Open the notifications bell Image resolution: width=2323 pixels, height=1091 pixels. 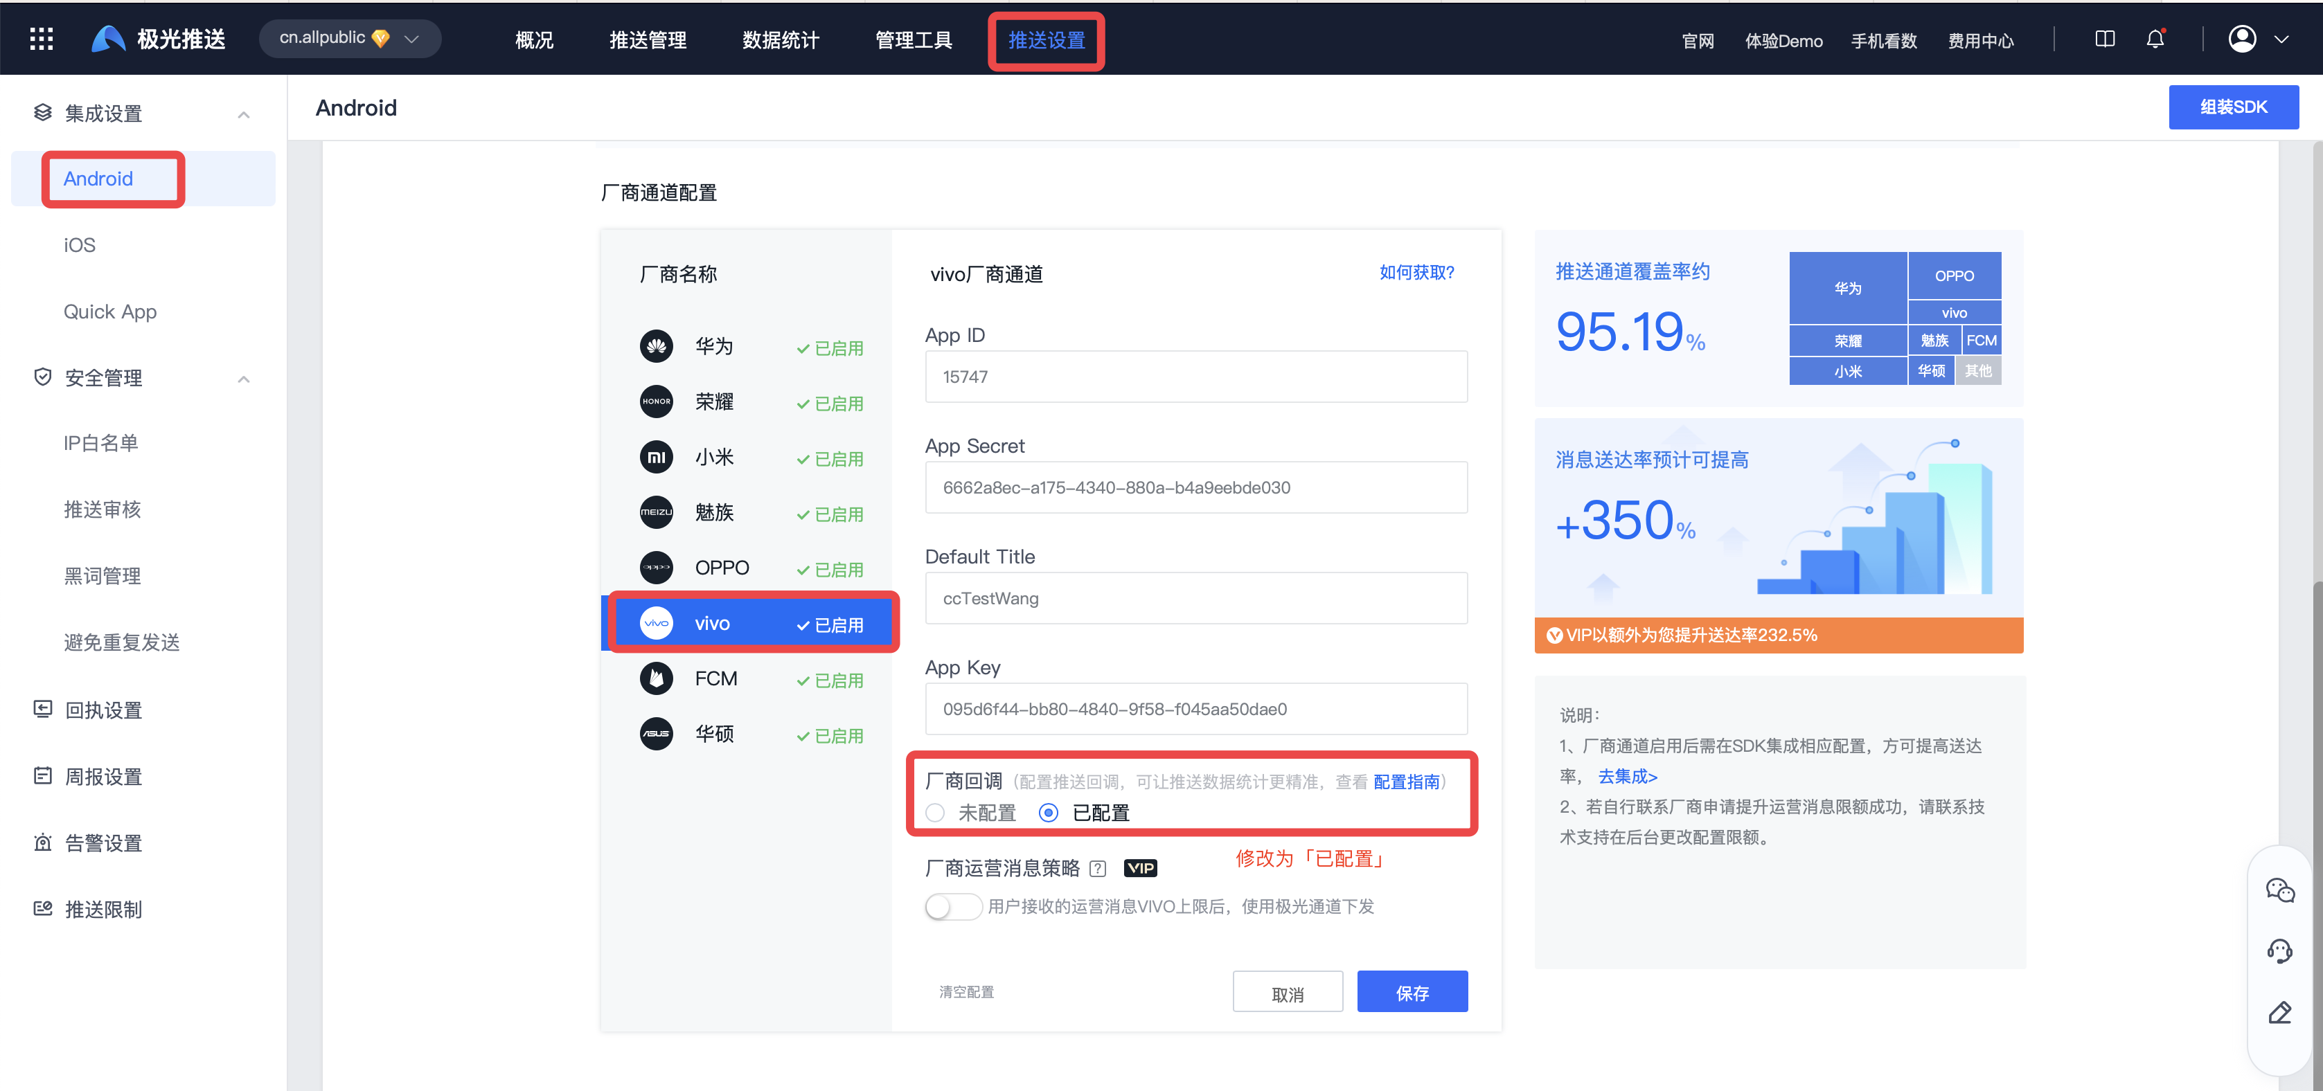[2155, 39]
